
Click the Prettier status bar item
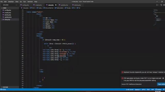tap(158, 89)
